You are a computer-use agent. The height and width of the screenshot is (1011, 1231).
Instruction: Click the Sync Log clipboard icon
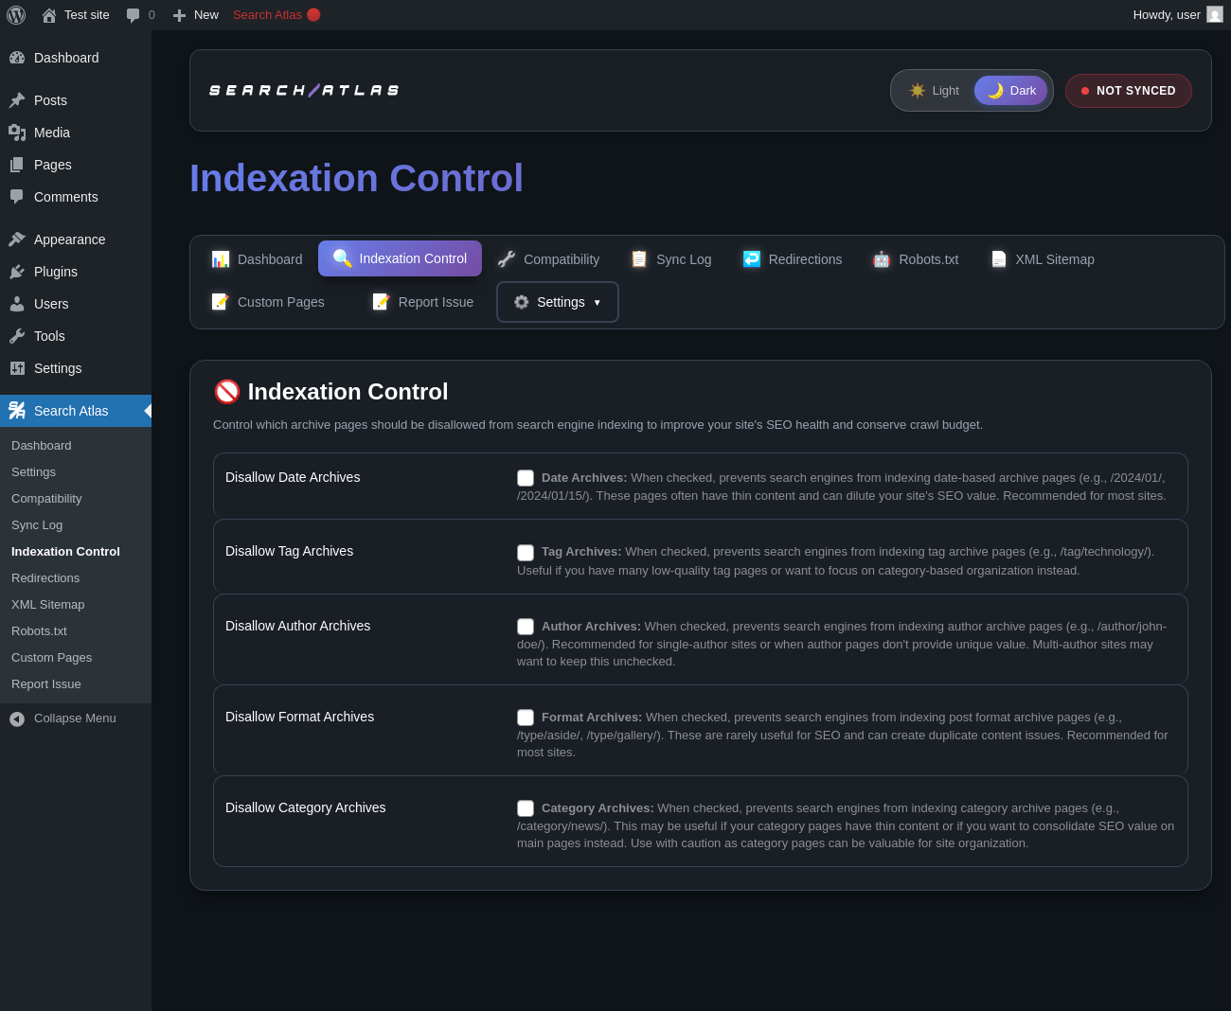pos(639,259)
